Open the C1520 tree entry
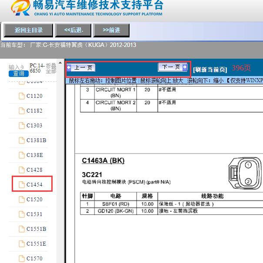263x263 pixels. [x=34, y=199]
